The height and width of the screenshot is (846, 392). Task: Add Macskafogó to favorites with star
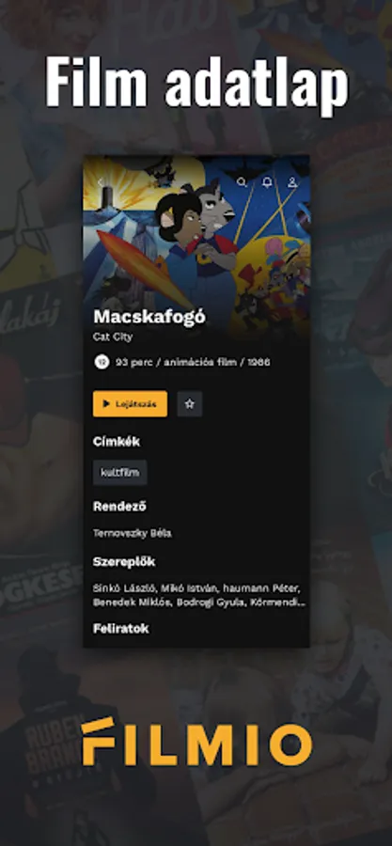(x=190, y=404)
